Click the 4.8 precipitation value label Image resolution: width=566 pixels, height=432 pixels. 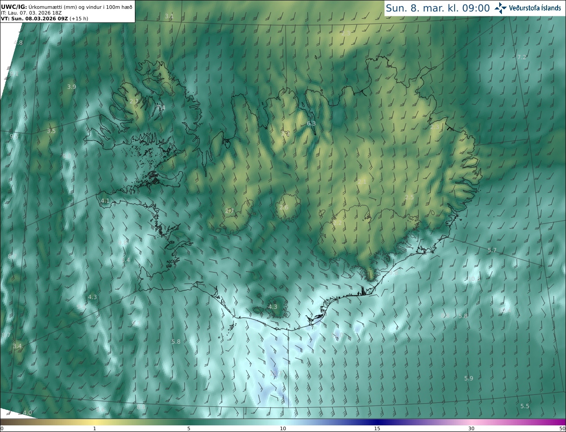click(18, 42)
